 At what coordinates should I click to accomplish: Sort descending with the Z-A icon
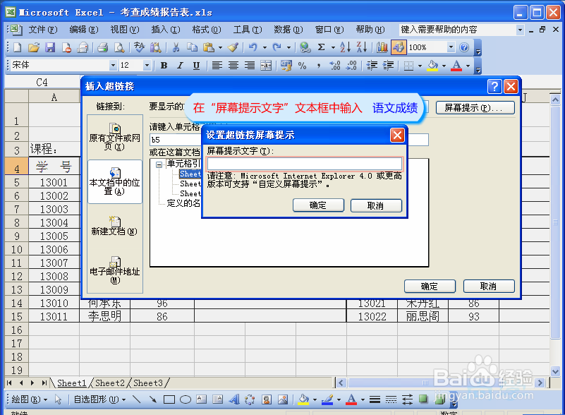point(361,47)
